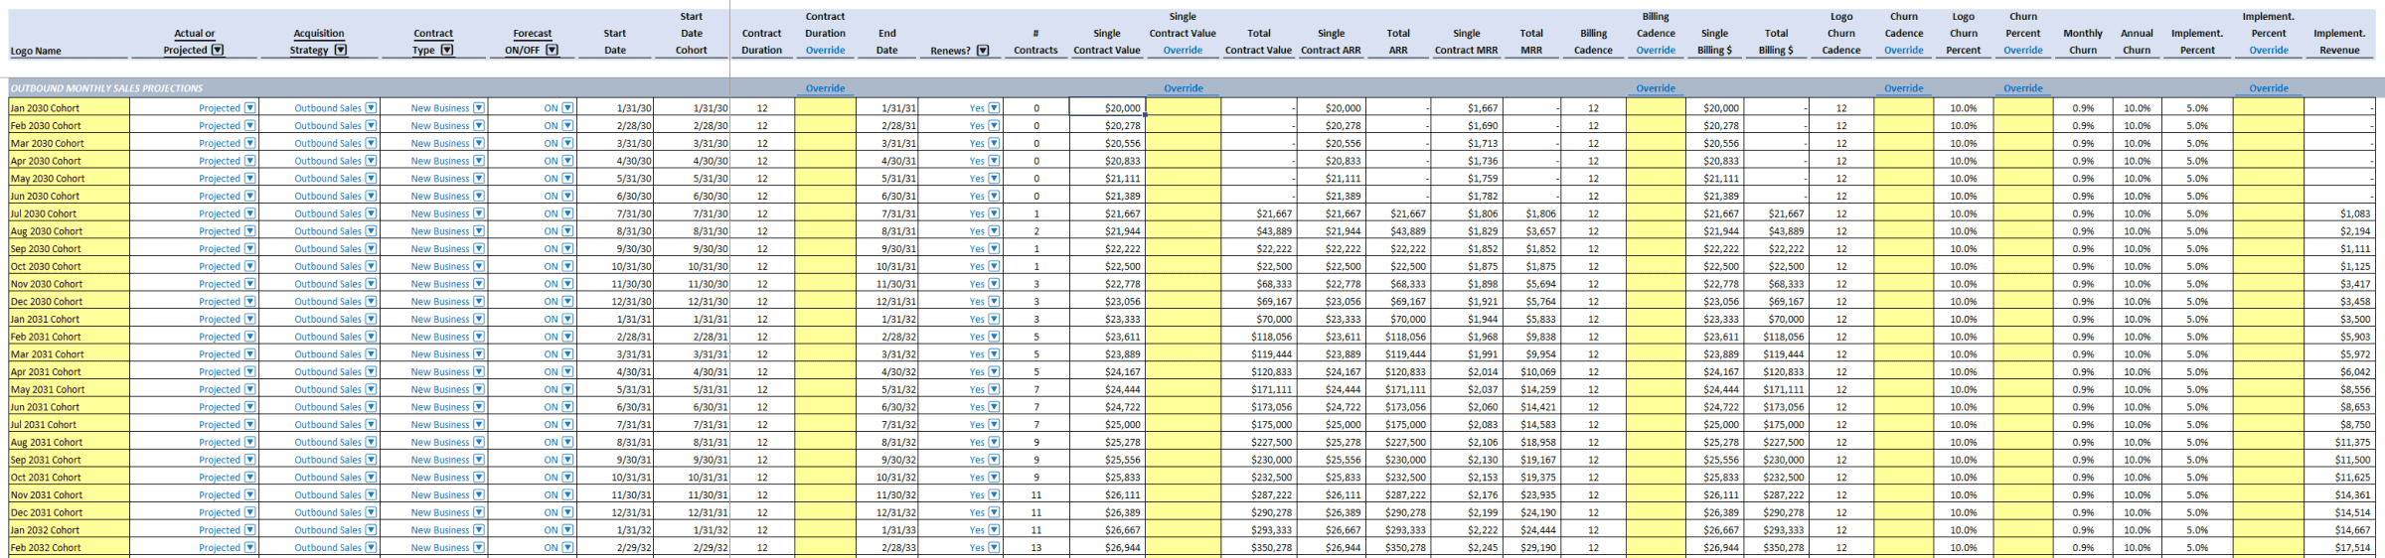Select the # Contracts cell showing 13

pos(1035,547)
